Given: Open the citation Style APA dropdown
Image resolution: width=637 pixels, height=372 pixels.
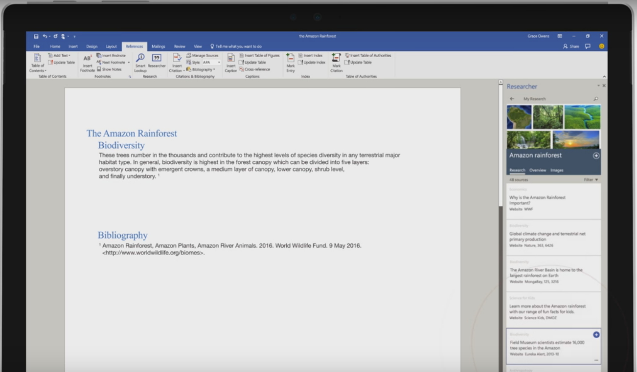Looking at the screenshot, I should pyautogui.click(x=219, y=63).
